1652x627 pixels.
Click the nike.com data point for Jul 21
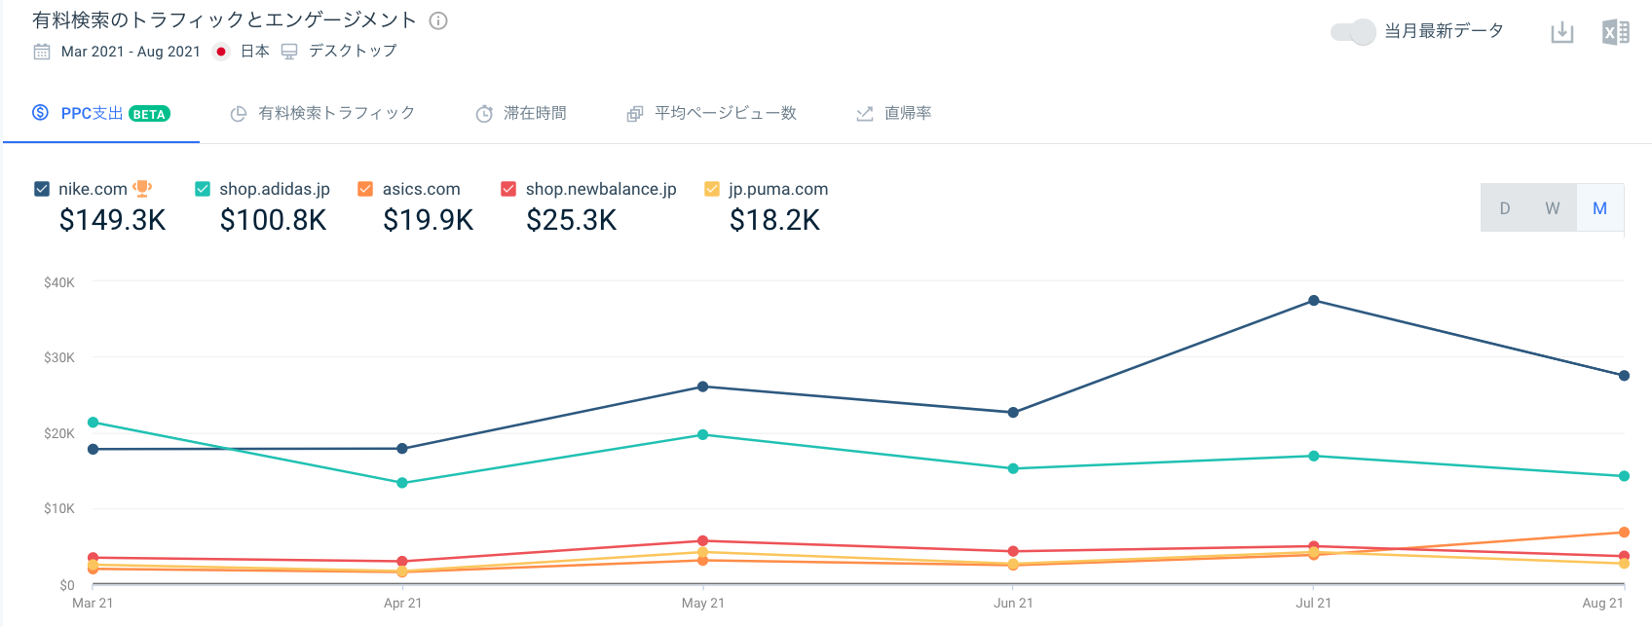(1314, 301)
